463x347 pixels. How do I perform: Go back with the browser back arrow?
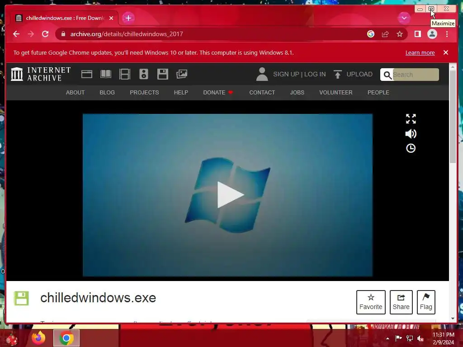pos(16,34)
